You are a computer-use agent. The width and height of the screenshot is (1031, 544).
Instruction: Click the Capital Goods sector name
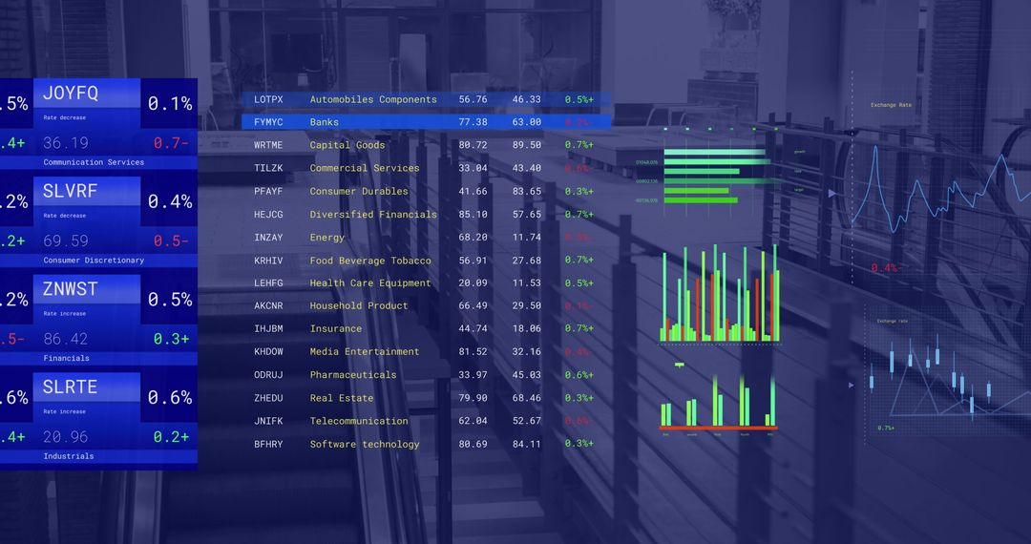tap(347, 145)
